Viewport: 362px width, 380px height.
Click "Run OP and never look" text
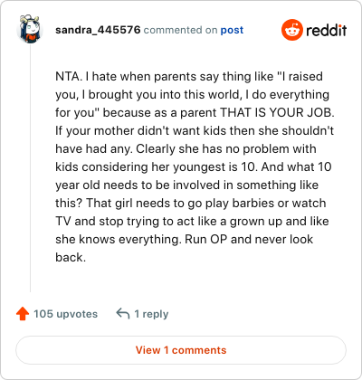(249, 239)
